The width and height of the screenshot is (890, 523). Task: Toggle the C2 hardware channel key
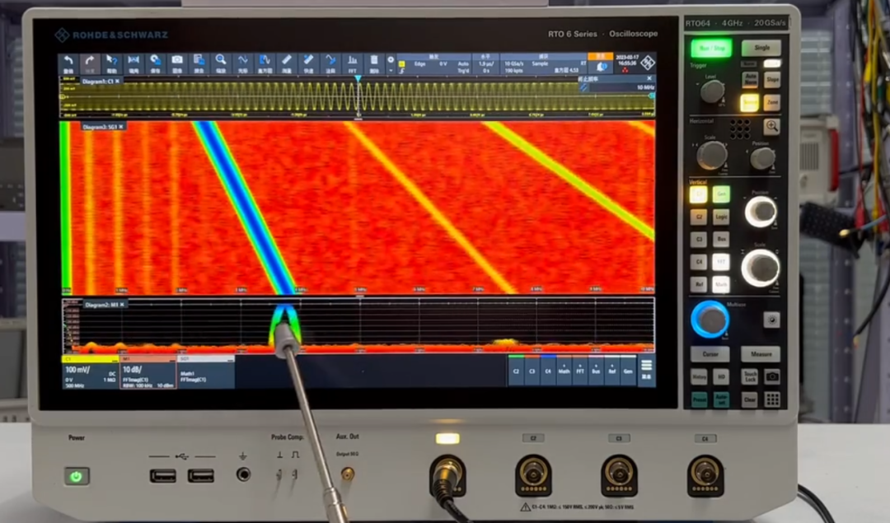click(x=699, y=217)
